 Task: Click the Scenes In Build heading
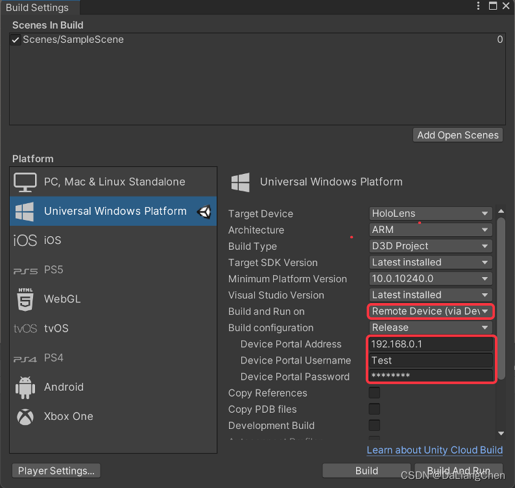[x=47, y=25]
